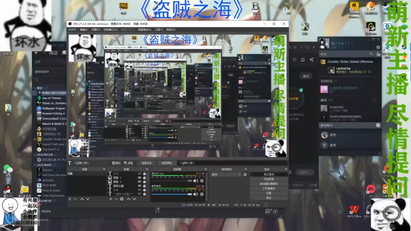Search friends with magnifier in Steam friends window
Viewport: 411px width, 231px height.
pyautogui.click(x=371, y=54)
